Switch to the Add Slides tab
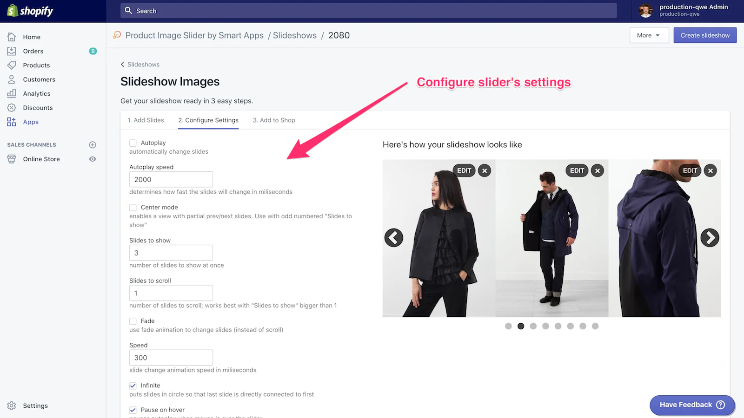 pyautogui.click(x=146, y=120)
